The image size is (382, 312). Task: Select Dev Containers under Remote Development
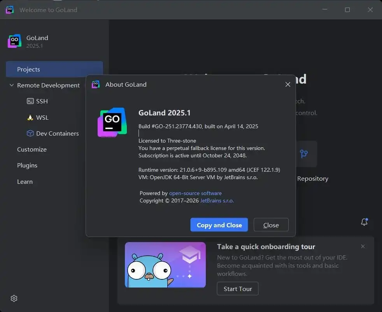coord(58,134)
